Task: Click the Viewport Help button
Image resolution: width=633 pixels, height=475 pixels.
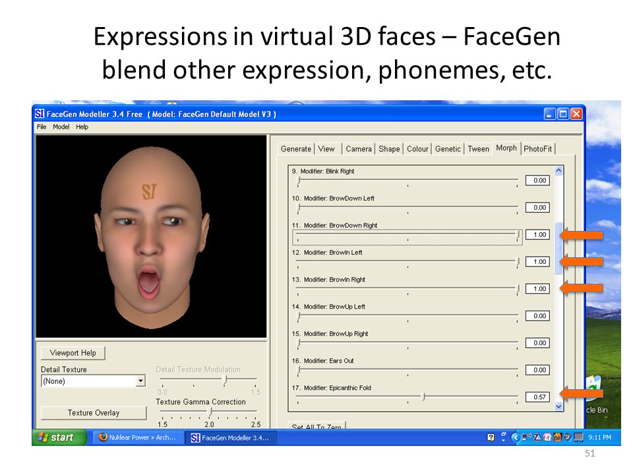Action: click(x=73, y=352)
